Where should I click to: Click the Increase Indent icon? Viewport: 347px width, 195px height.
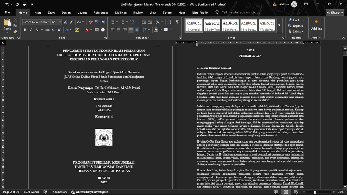(x=150, y=22)
